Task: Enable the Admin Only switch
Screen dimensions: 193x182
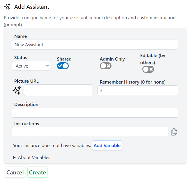Action: point(106,66)
